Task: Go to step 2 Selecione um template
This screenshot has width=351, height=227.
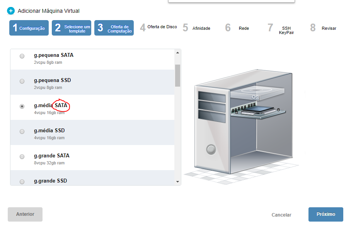Action: [x=72, y=28]
